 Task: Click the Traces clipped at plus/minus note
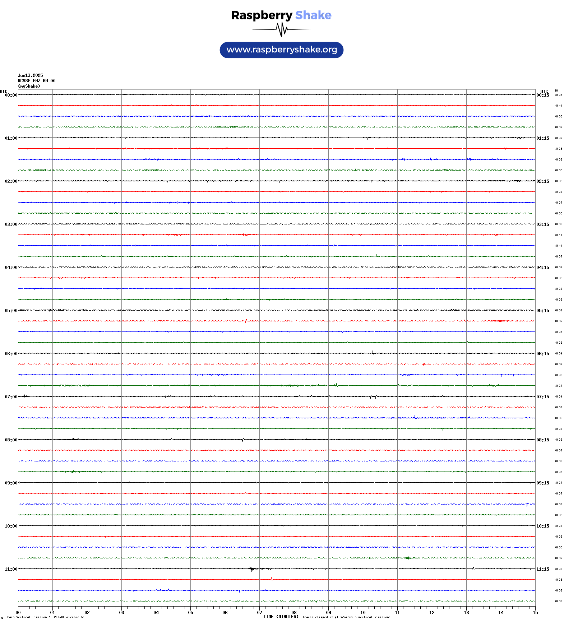[346, 617]
